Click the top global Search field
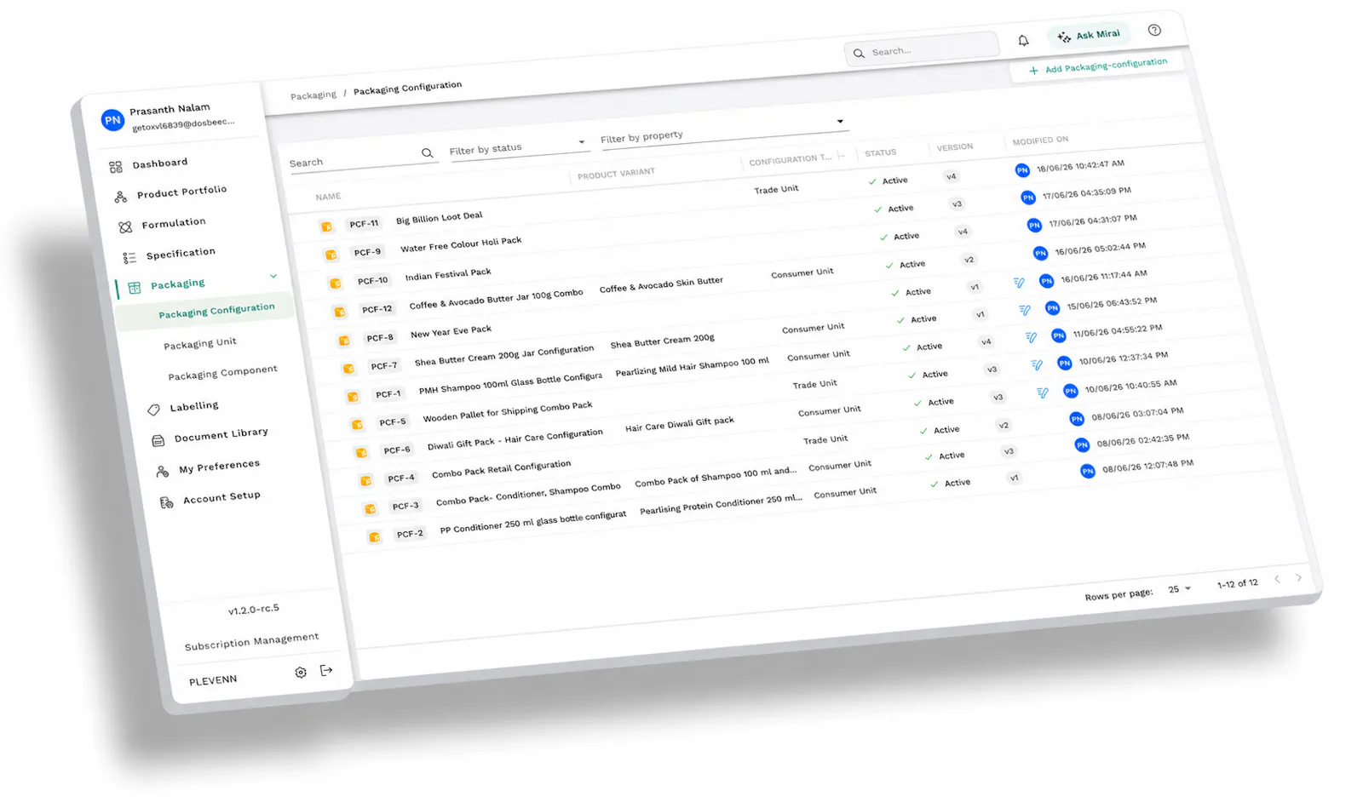The height and width of the screenshot is (808, 1363). click(x=922, y=49)
